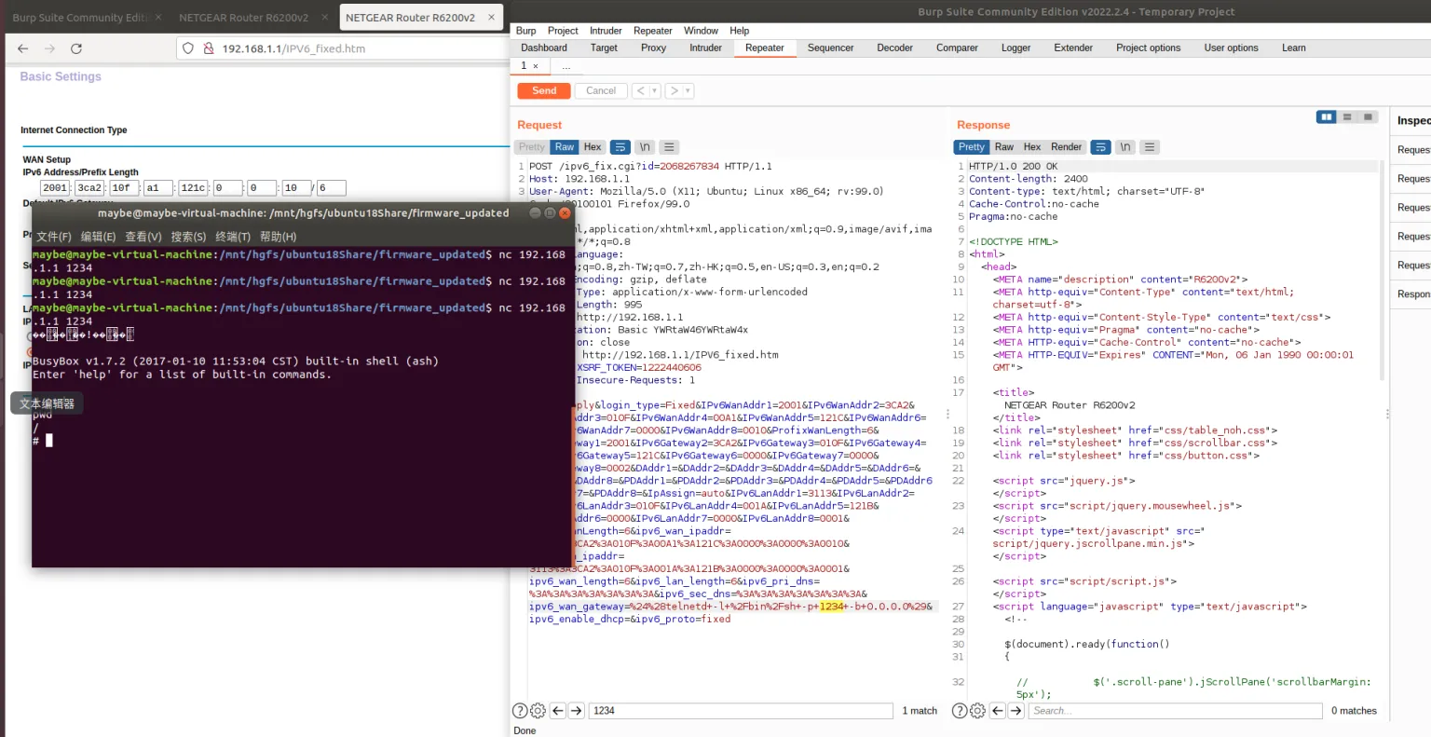Select top/bottom layout icon

[1347, 116]
